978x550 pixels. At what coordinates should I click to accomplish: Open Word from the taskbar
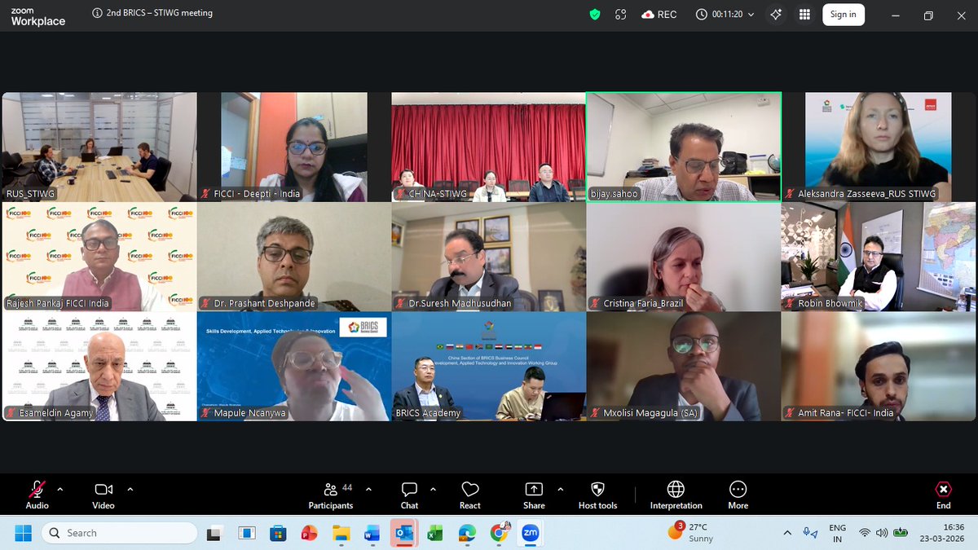[372, 534]
